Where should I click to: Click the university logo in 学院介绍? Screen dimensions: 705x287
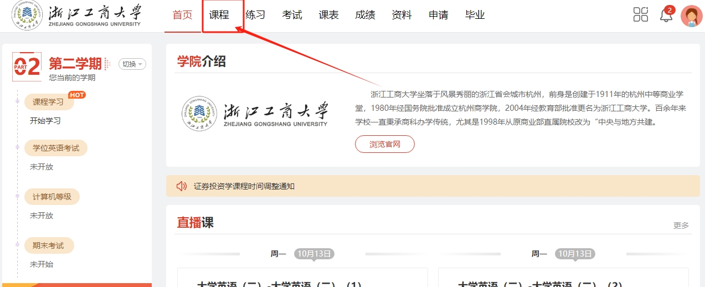(x=255, y=114)
